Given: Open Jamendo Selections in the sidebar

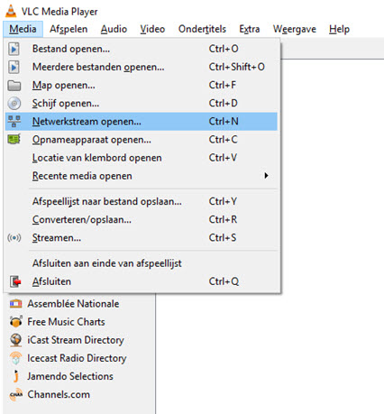Looking at the screenshot, I should 70,376.
